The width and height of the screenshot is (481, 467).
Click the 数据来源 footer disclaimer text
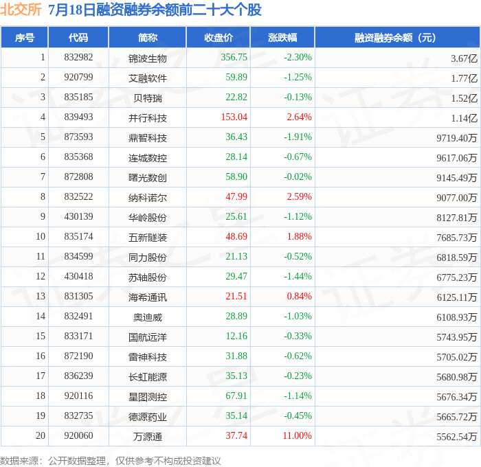click(x=111, y=461)
